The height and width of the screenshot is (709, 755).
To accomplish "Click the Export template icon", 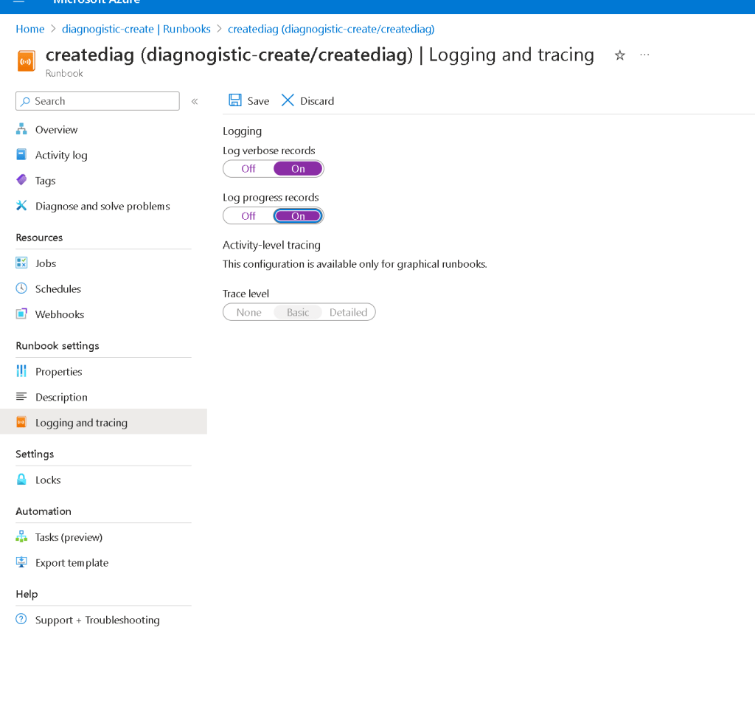I will click(x=21, y=562).
